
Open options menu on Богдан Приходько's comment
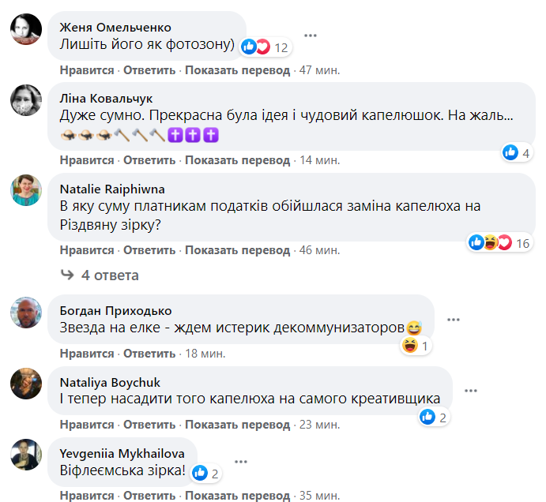pos(454,319)
